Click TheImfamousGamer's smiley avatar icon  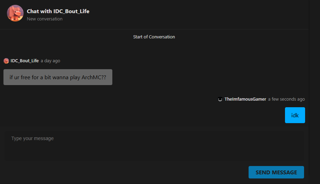(220, 99)
